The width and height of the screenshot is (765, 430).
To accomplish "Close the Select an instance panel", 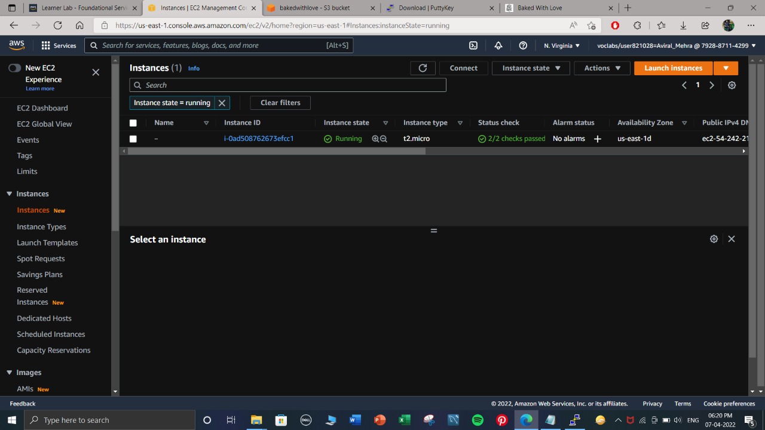I will (732, 239).
